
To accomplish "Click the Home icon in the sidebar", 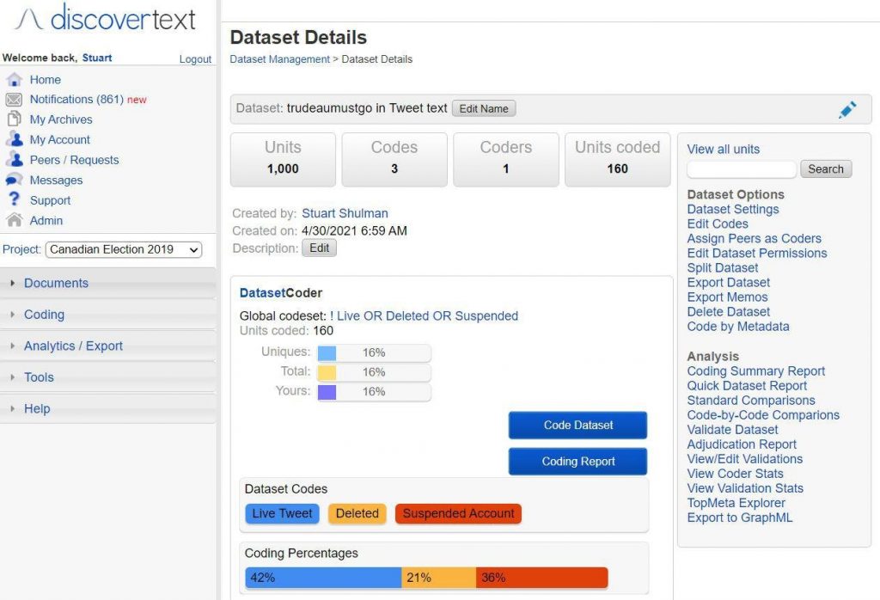I will [x=15, y=79].
